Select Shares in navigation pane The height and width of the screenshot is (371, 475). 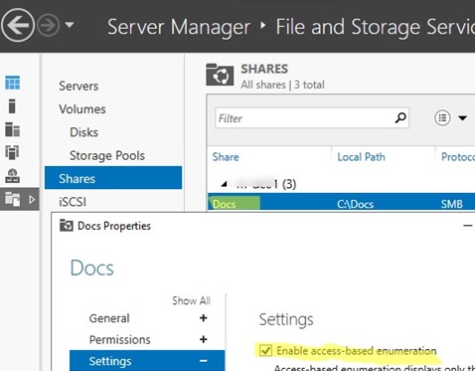coord(113,178)
